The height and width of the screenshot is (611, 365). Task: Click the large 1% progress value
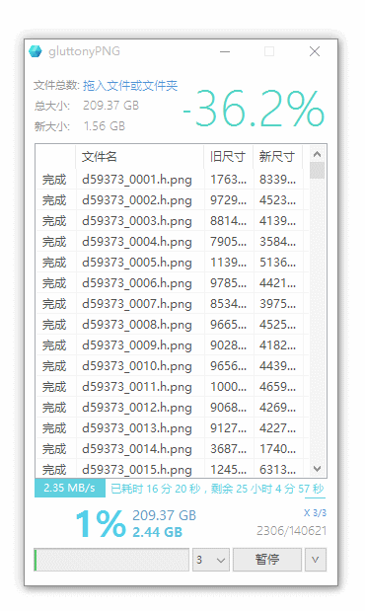pyautogui.click(x=101, y=524)
